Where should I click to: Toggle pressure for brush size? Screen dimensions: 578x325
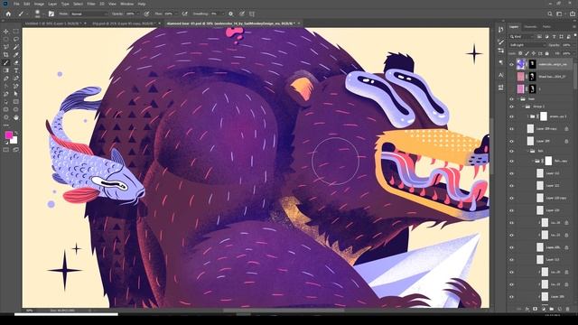click(242, 14)
